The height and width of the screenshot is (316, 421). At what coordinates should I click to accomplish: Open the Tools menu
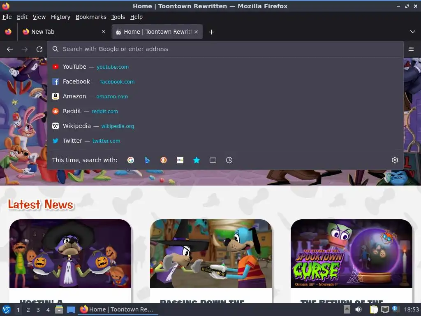click(x=118, y=17)
